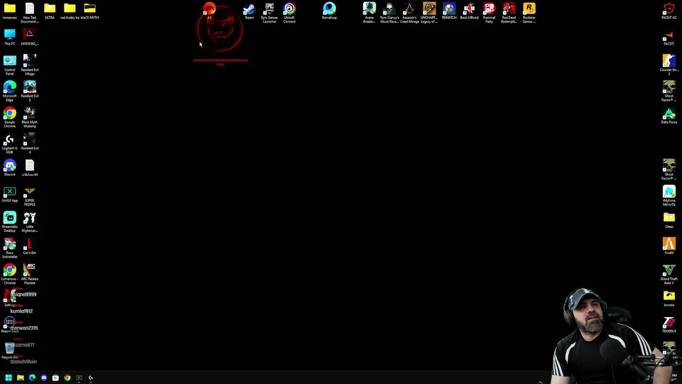The width and height of the screenshot is (682, 384).
Task: Select the Recycle Bin icon
Action: [x=10, y=351]
